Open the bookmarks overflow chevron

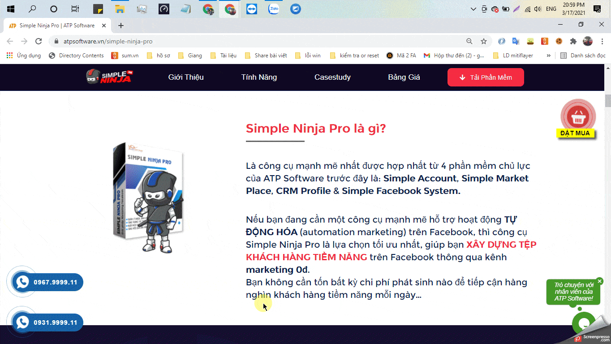(548, 55)
